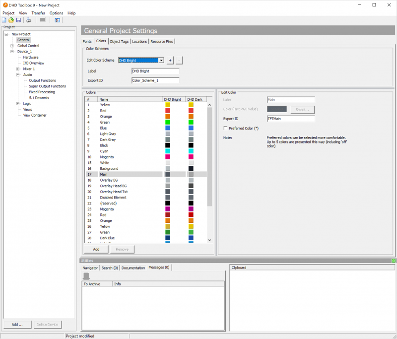The image size is (397, 339).
Task: Select Views in the project tree
Action: tap(28, 109)
